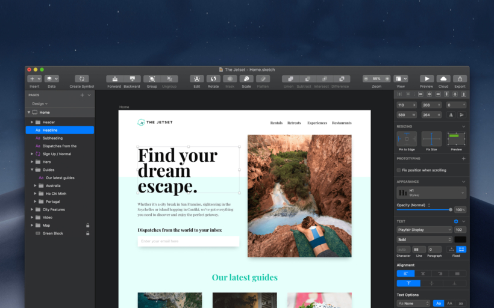This screenshot has width=494, height=308.
Task: Unlock the Map layer lock icon
Action: tap(87, 226)
